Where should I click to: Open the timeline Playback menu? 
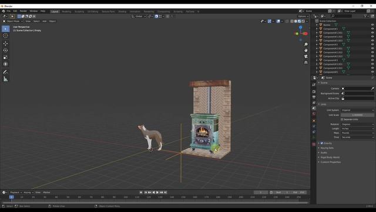[x=16, y=193]
